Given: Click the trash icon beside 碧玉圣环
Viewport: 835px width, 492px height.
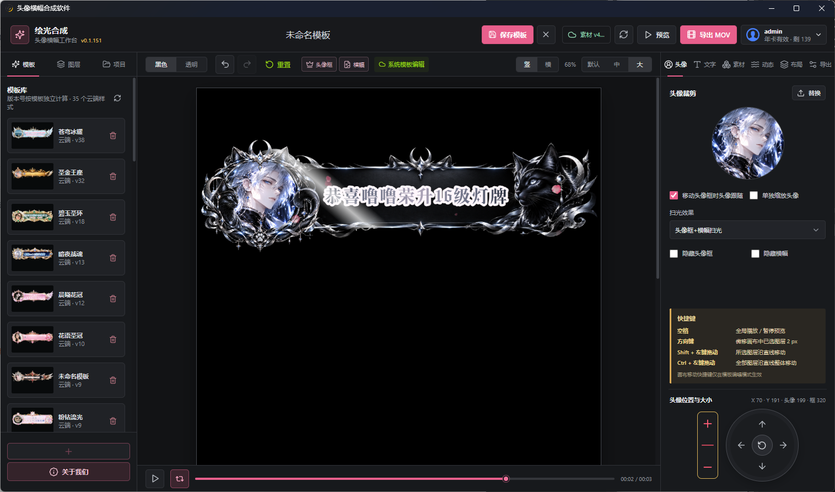Looking at the screenshot, I should (x=113, y=217).
